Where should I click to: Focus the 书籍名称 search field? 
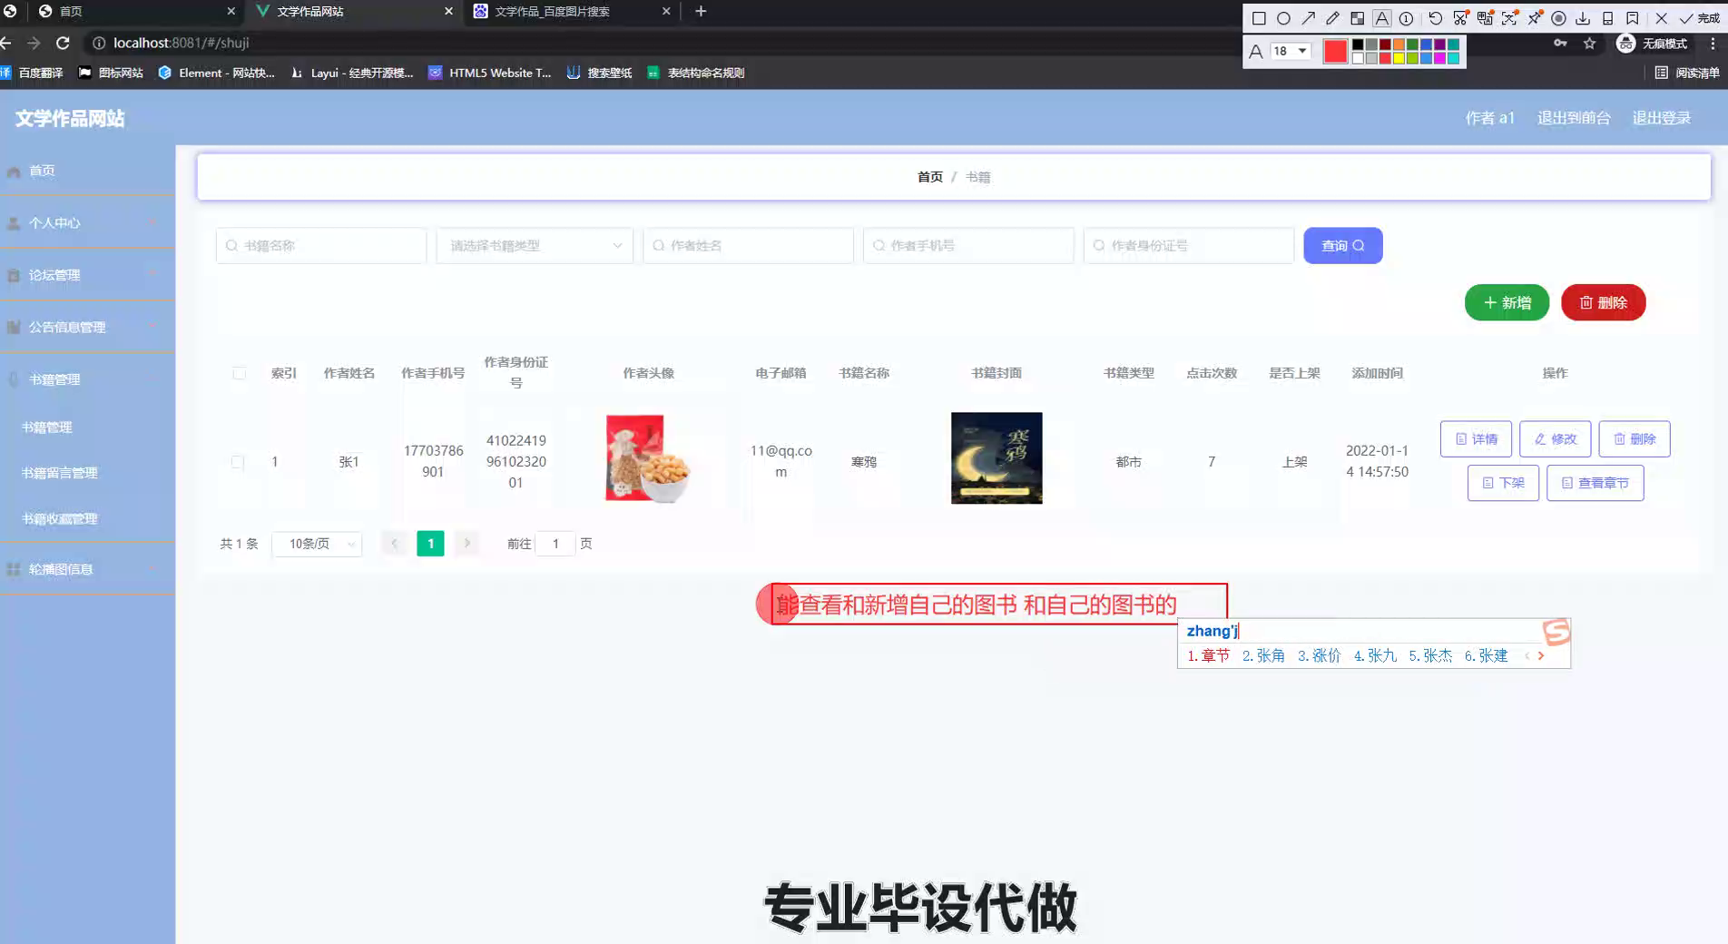[321, 245]
